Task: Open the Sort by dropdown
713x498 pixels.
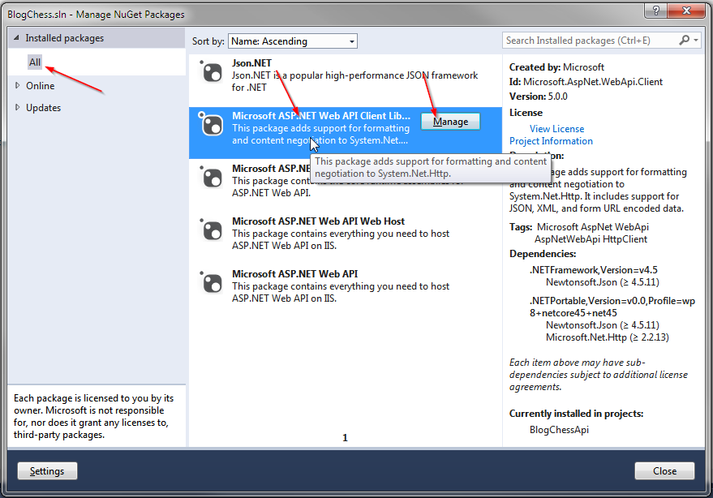Action: [x=292, y=41]
